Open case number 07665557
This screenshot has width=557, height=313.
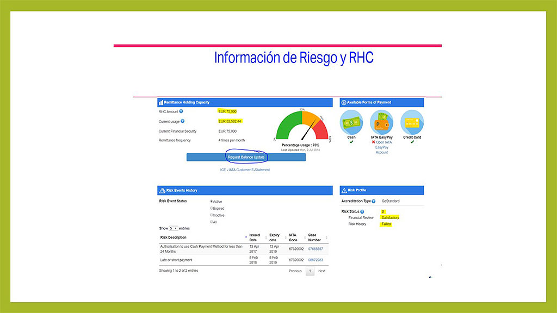tap(315, 249)
